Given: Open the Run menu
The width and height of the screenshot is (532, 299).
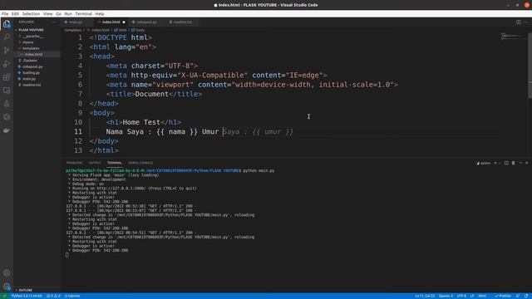Looking at the screenshot, I should coord(68,14).
